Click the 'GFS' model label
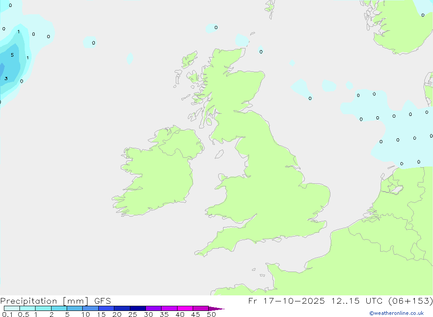This screenshot has height=317, width=433. 103,301
